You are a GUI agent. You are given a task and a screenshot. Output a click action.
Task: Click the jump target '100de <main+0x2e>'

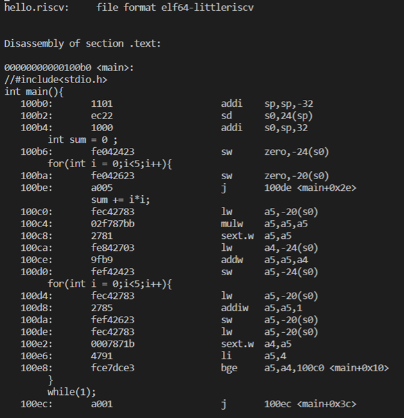(x=310, y=188)
